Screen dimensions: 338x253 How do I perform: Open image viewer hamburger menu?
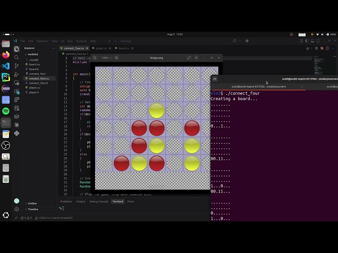196,57
